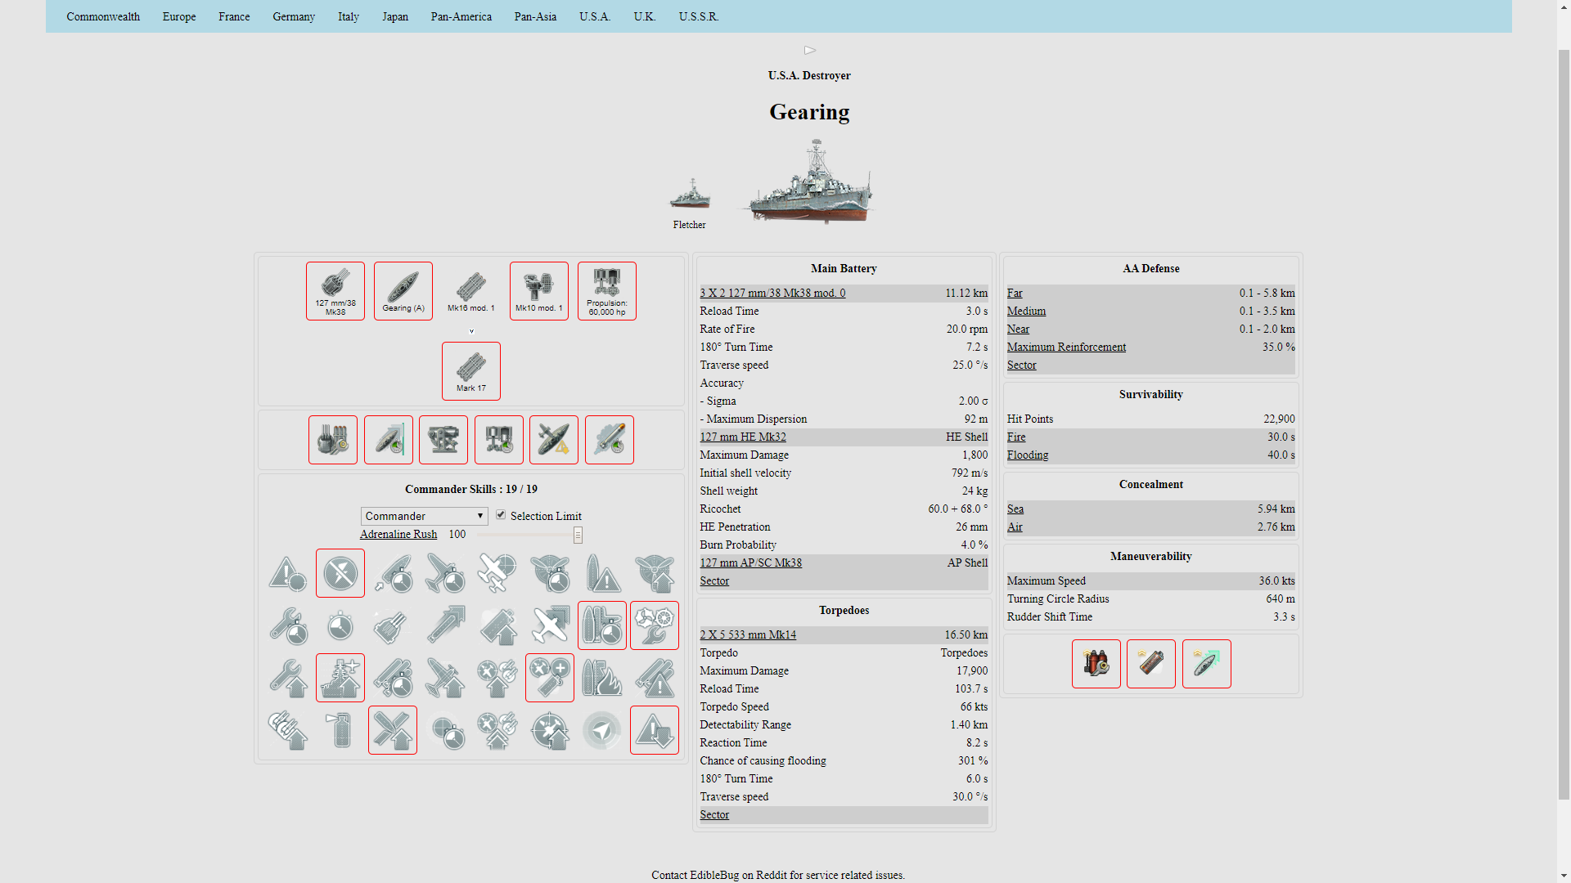Expand the AA Defense Sector row
This screenshot has height=883, width=1571.
(1021, 365)
